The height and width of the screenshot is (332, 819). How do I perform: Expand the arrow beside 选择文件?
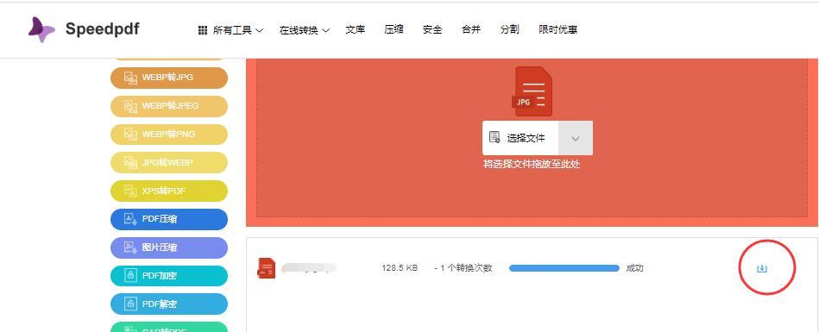pyautogui.click(x=576, y=138)
